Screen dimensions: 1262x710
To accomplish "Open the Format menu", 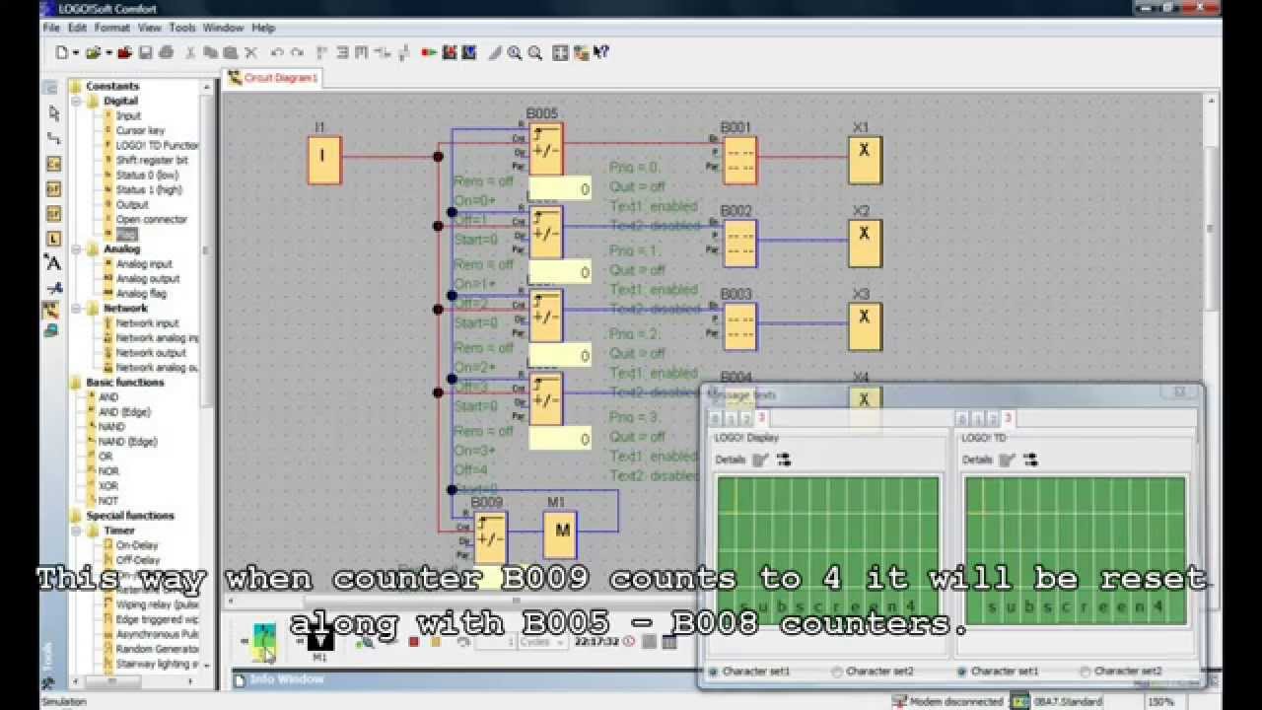I will [112, 28].
